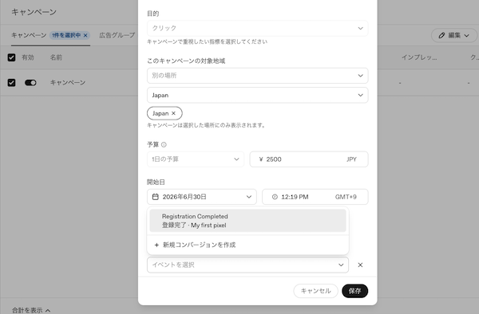Switch off the campaign active toggle
This screenshot has width=479, height=314.
point(30,83)
